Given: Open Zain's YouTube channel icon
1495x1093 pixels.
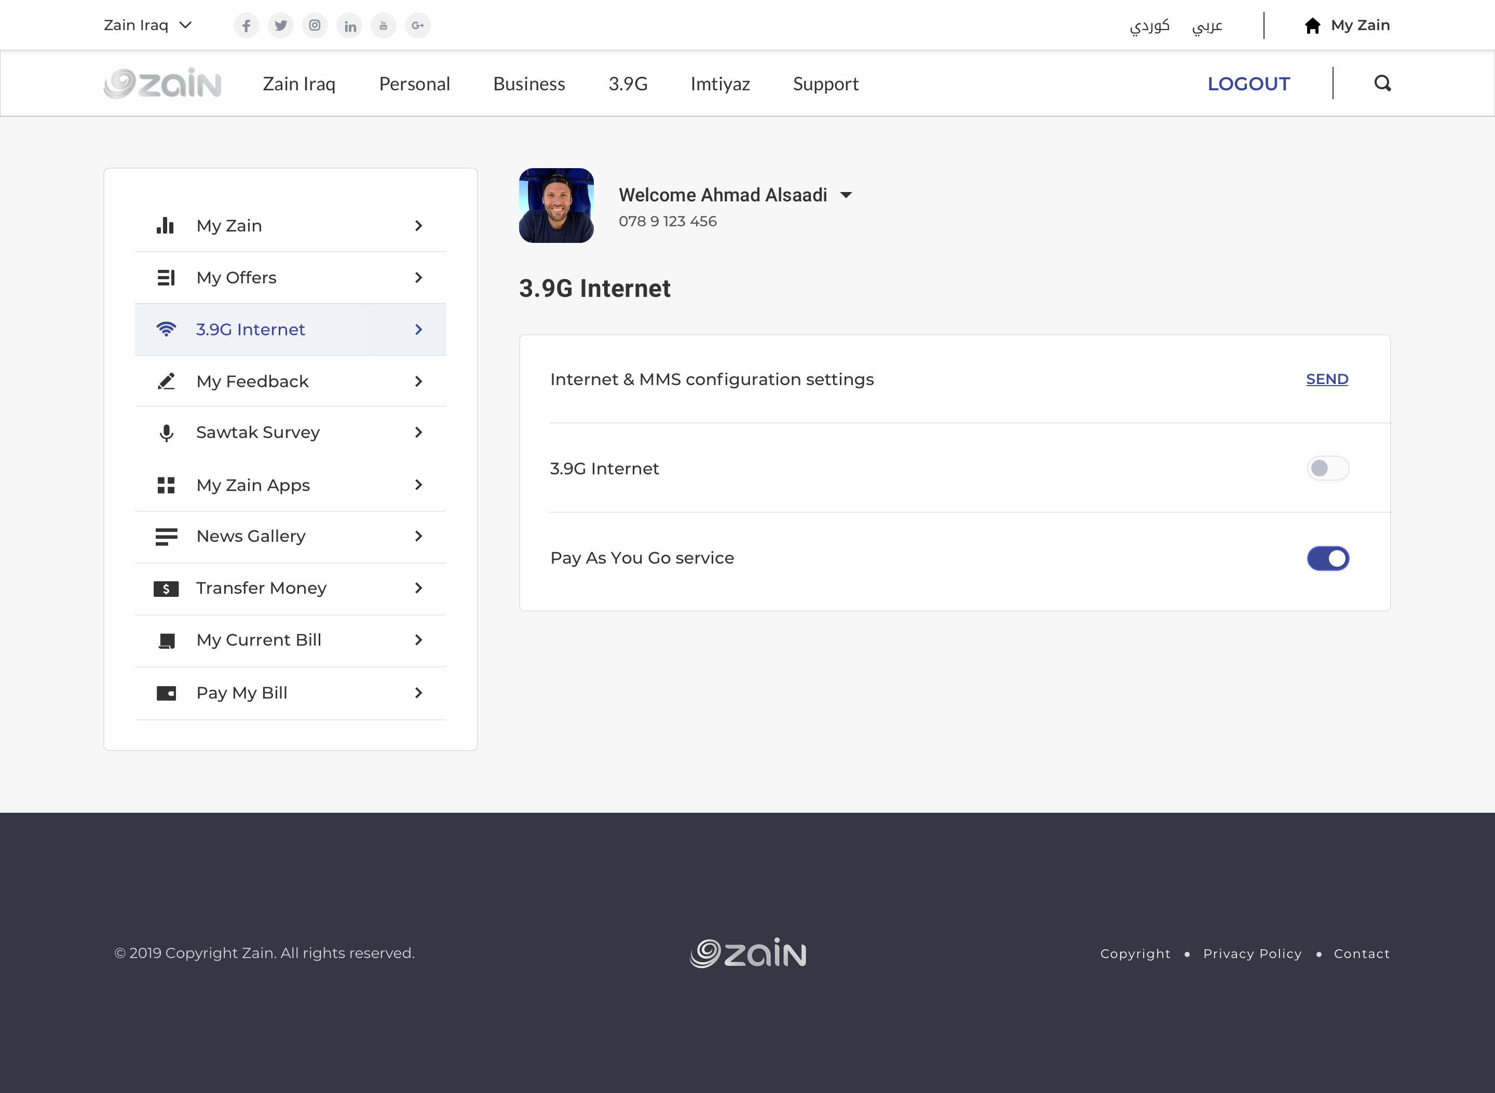Looking at the screenshot, I should point(383,26).
